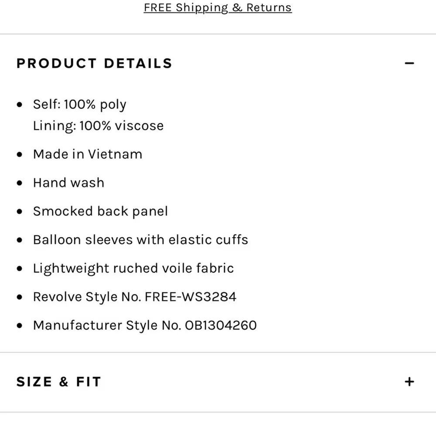Expand Size & Fit using the plus icon
This screenshot has height=436, width=436.
[409, 382]
